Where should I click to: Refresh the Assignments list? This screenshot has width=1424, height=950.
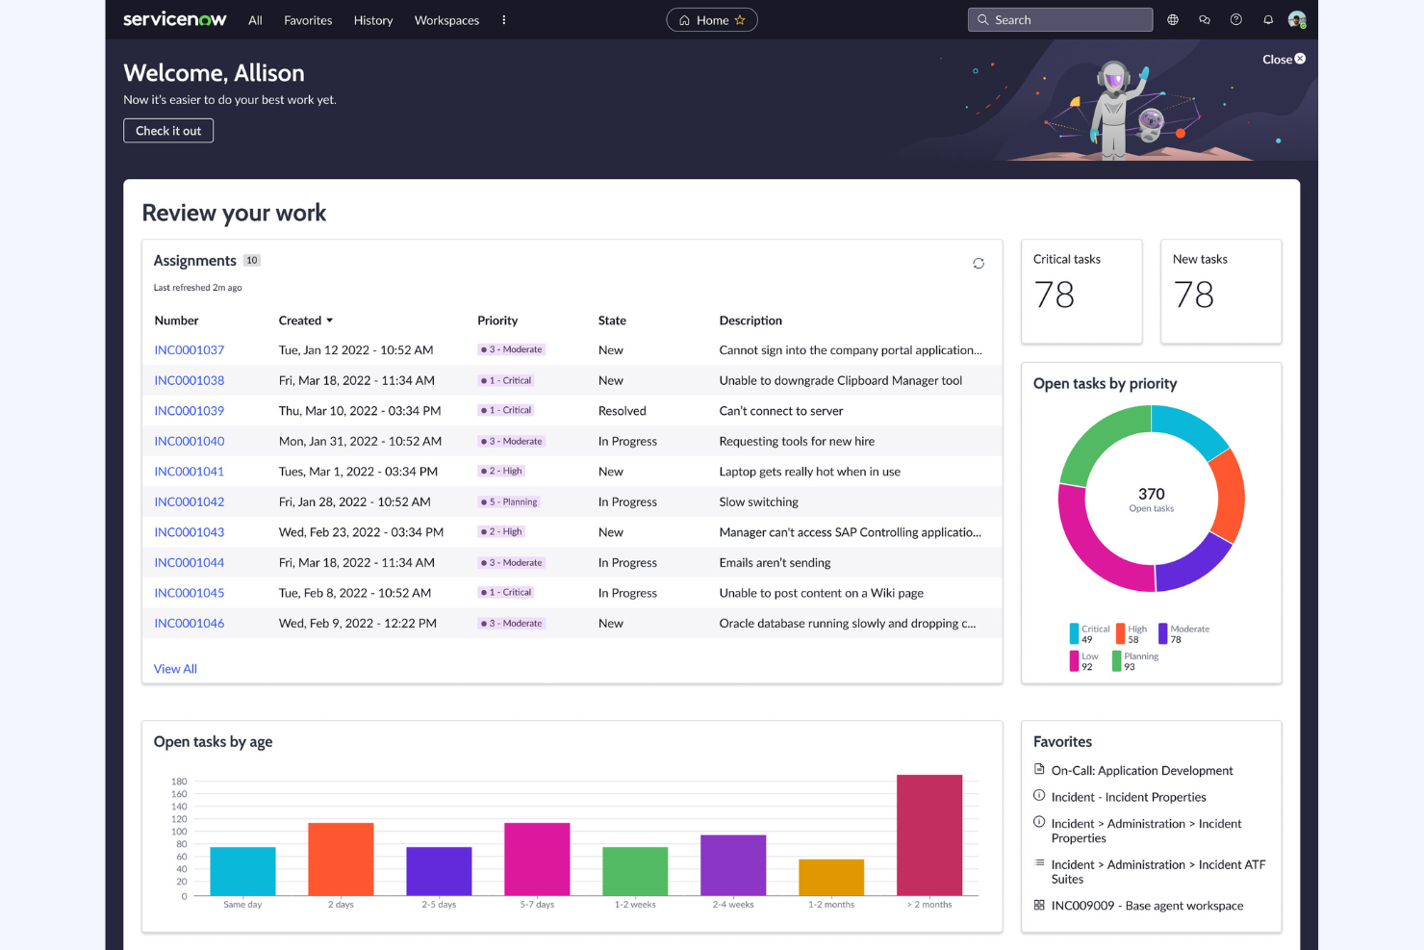coord(979,263)
